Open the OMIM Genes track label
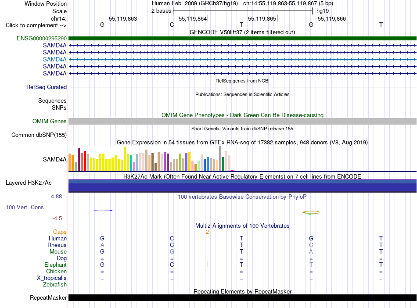 click(x=50, y=121)
